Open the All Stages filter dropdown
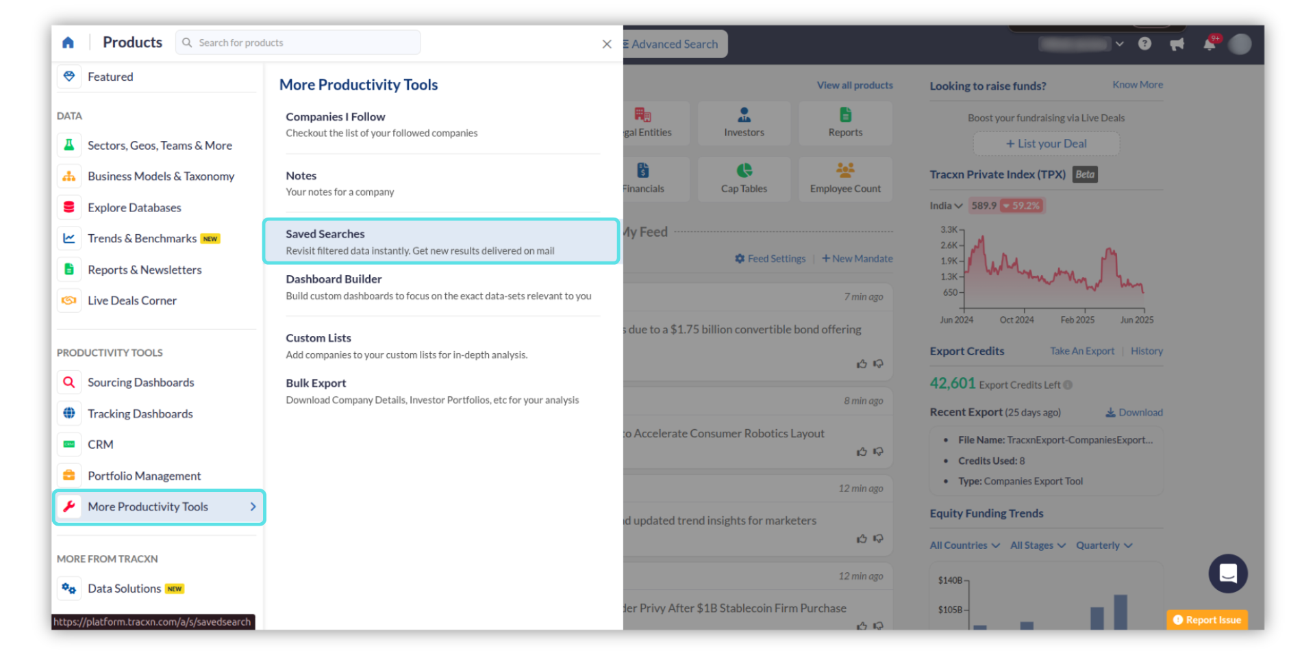The image size is (1315, 657). (x=1038, y=545)
